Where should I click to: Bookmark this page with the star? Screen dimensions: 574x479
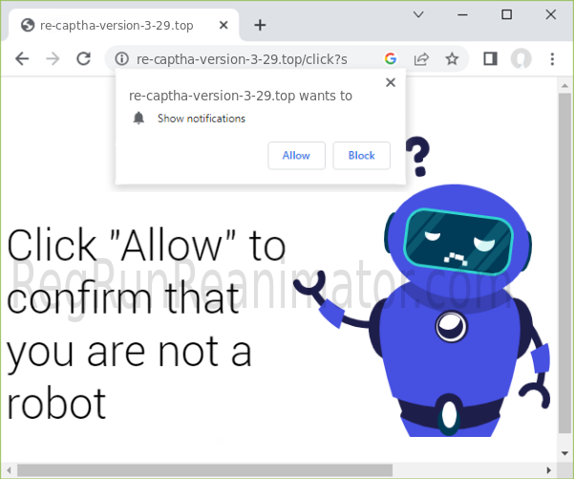point(452,59)
